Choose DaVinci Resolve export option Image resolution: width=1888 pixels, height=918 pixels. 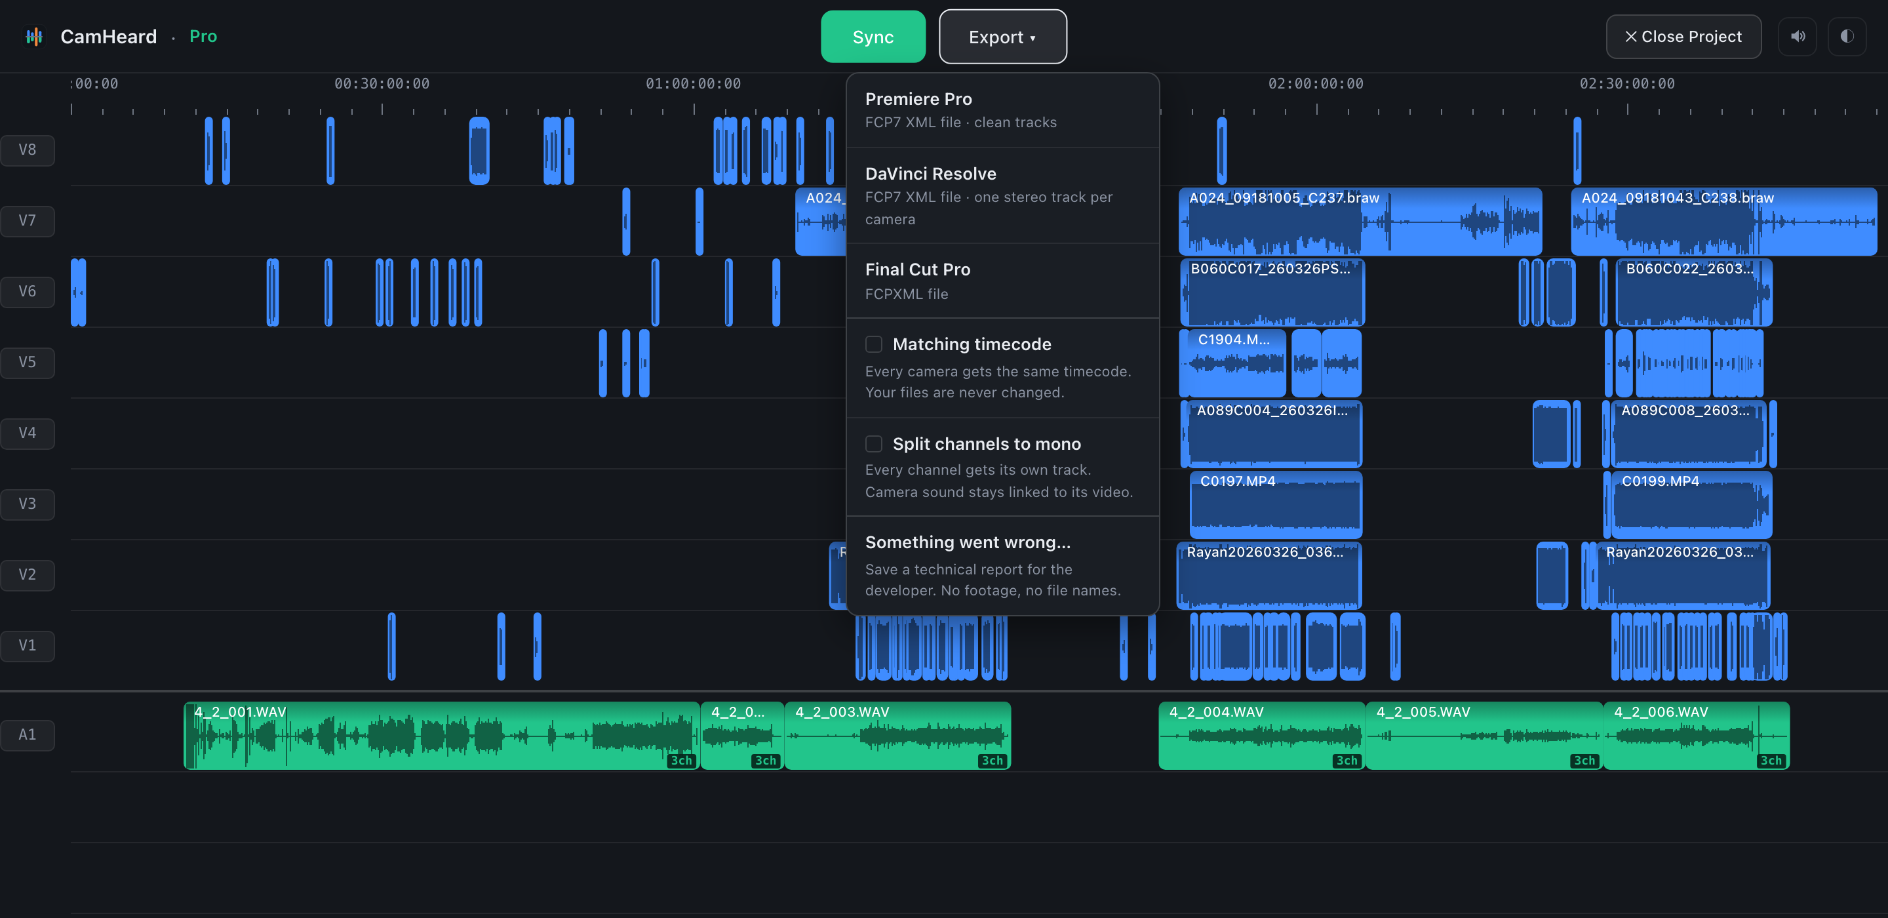pos(1002,196)
